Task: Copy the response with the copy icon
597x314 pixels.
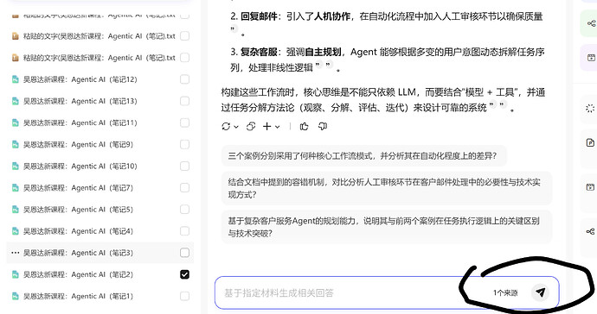Action: coord(251,127)
